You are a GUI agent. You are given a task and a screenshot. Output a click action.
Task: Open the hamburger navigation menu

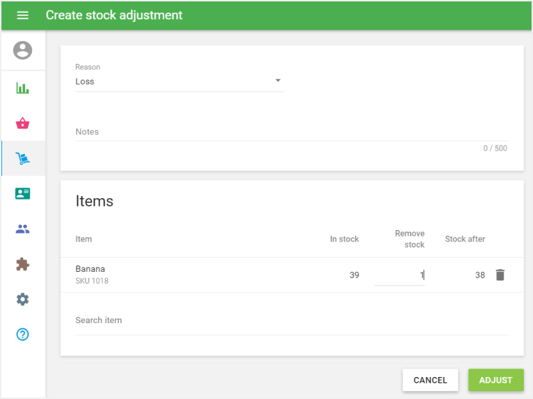(x=23, y=15)
